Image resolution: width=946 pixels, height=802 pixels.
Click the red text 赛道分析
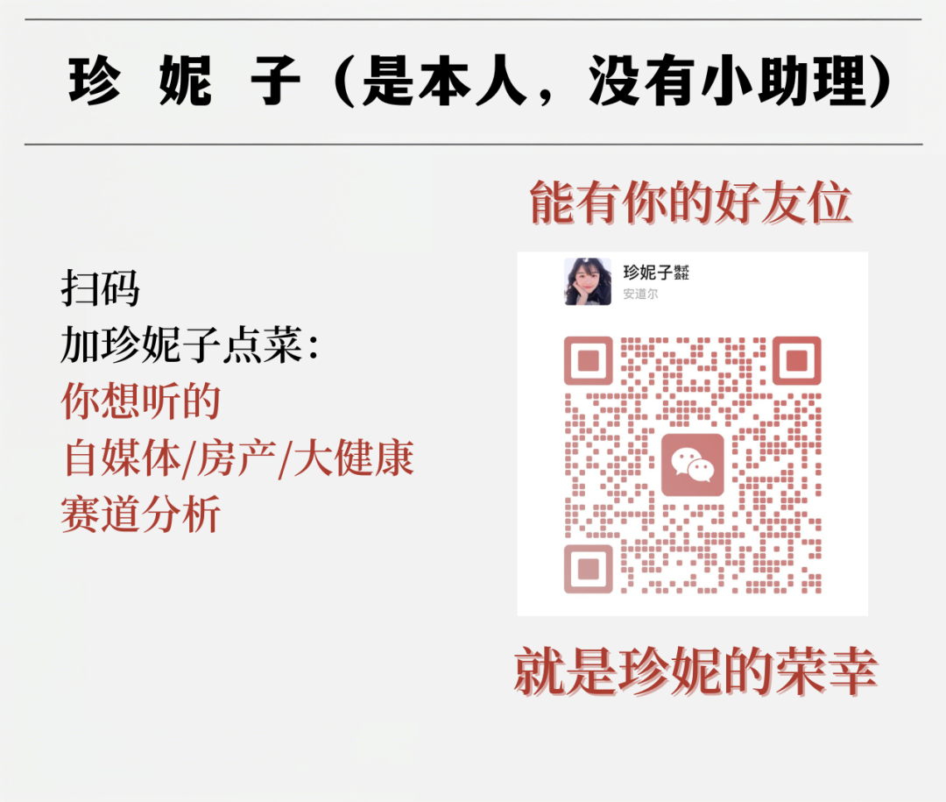click(140, 515)
